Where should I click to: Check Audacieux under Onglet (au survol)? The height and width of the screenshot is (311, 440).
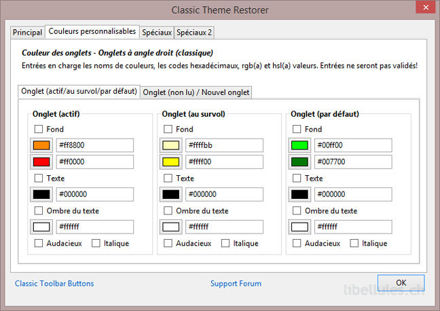tap(168, 243)
